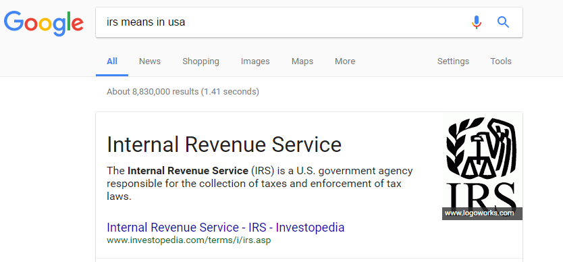Click the Google logo
The image size is (563, 262).
click(x=44, y=23)
